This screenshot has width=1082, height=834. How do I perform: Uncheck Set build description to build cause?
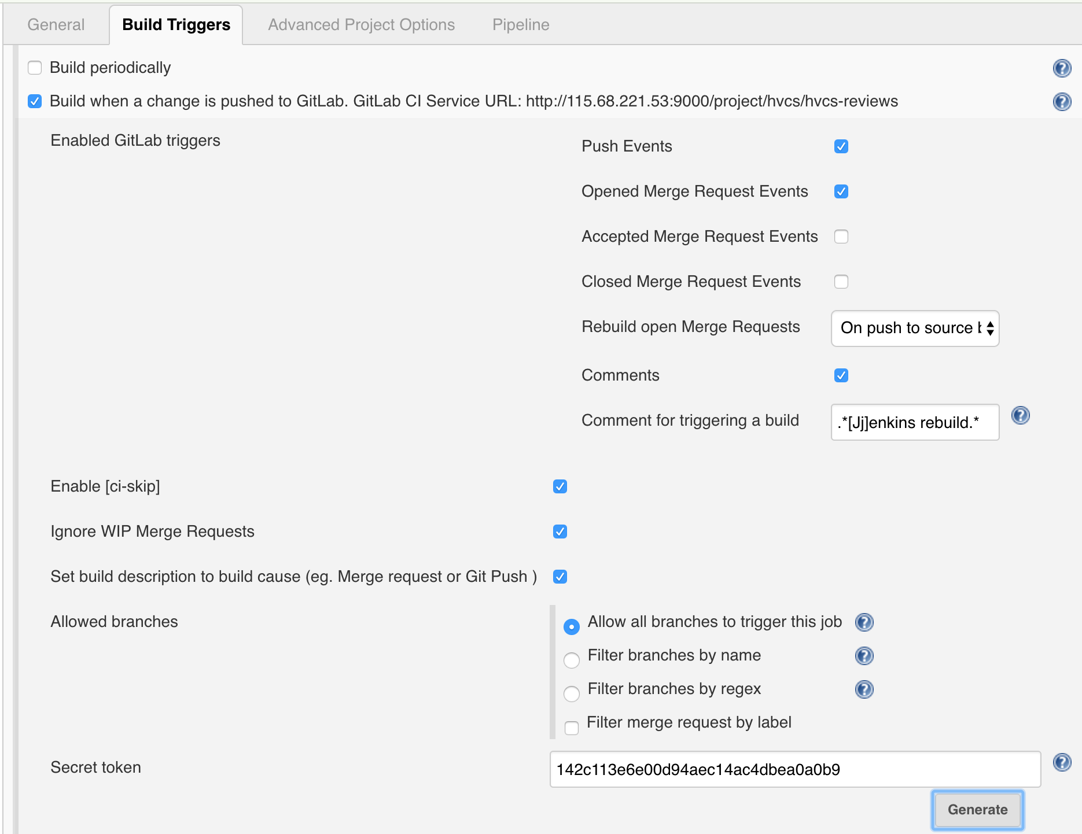[x=560, y=577]
